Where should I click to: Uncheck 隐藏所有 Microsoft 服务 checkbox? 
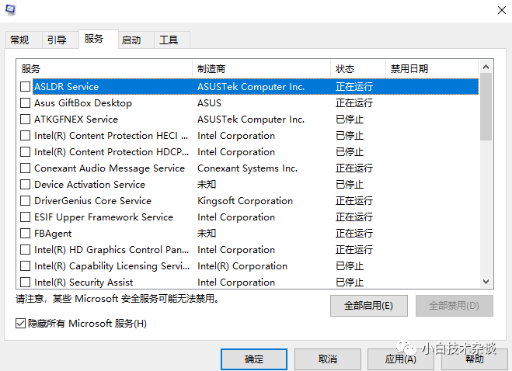(x=20, y=324)
